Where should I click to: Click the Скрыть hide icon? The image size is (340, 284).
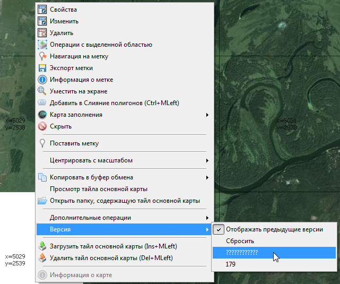click(42, 126)
